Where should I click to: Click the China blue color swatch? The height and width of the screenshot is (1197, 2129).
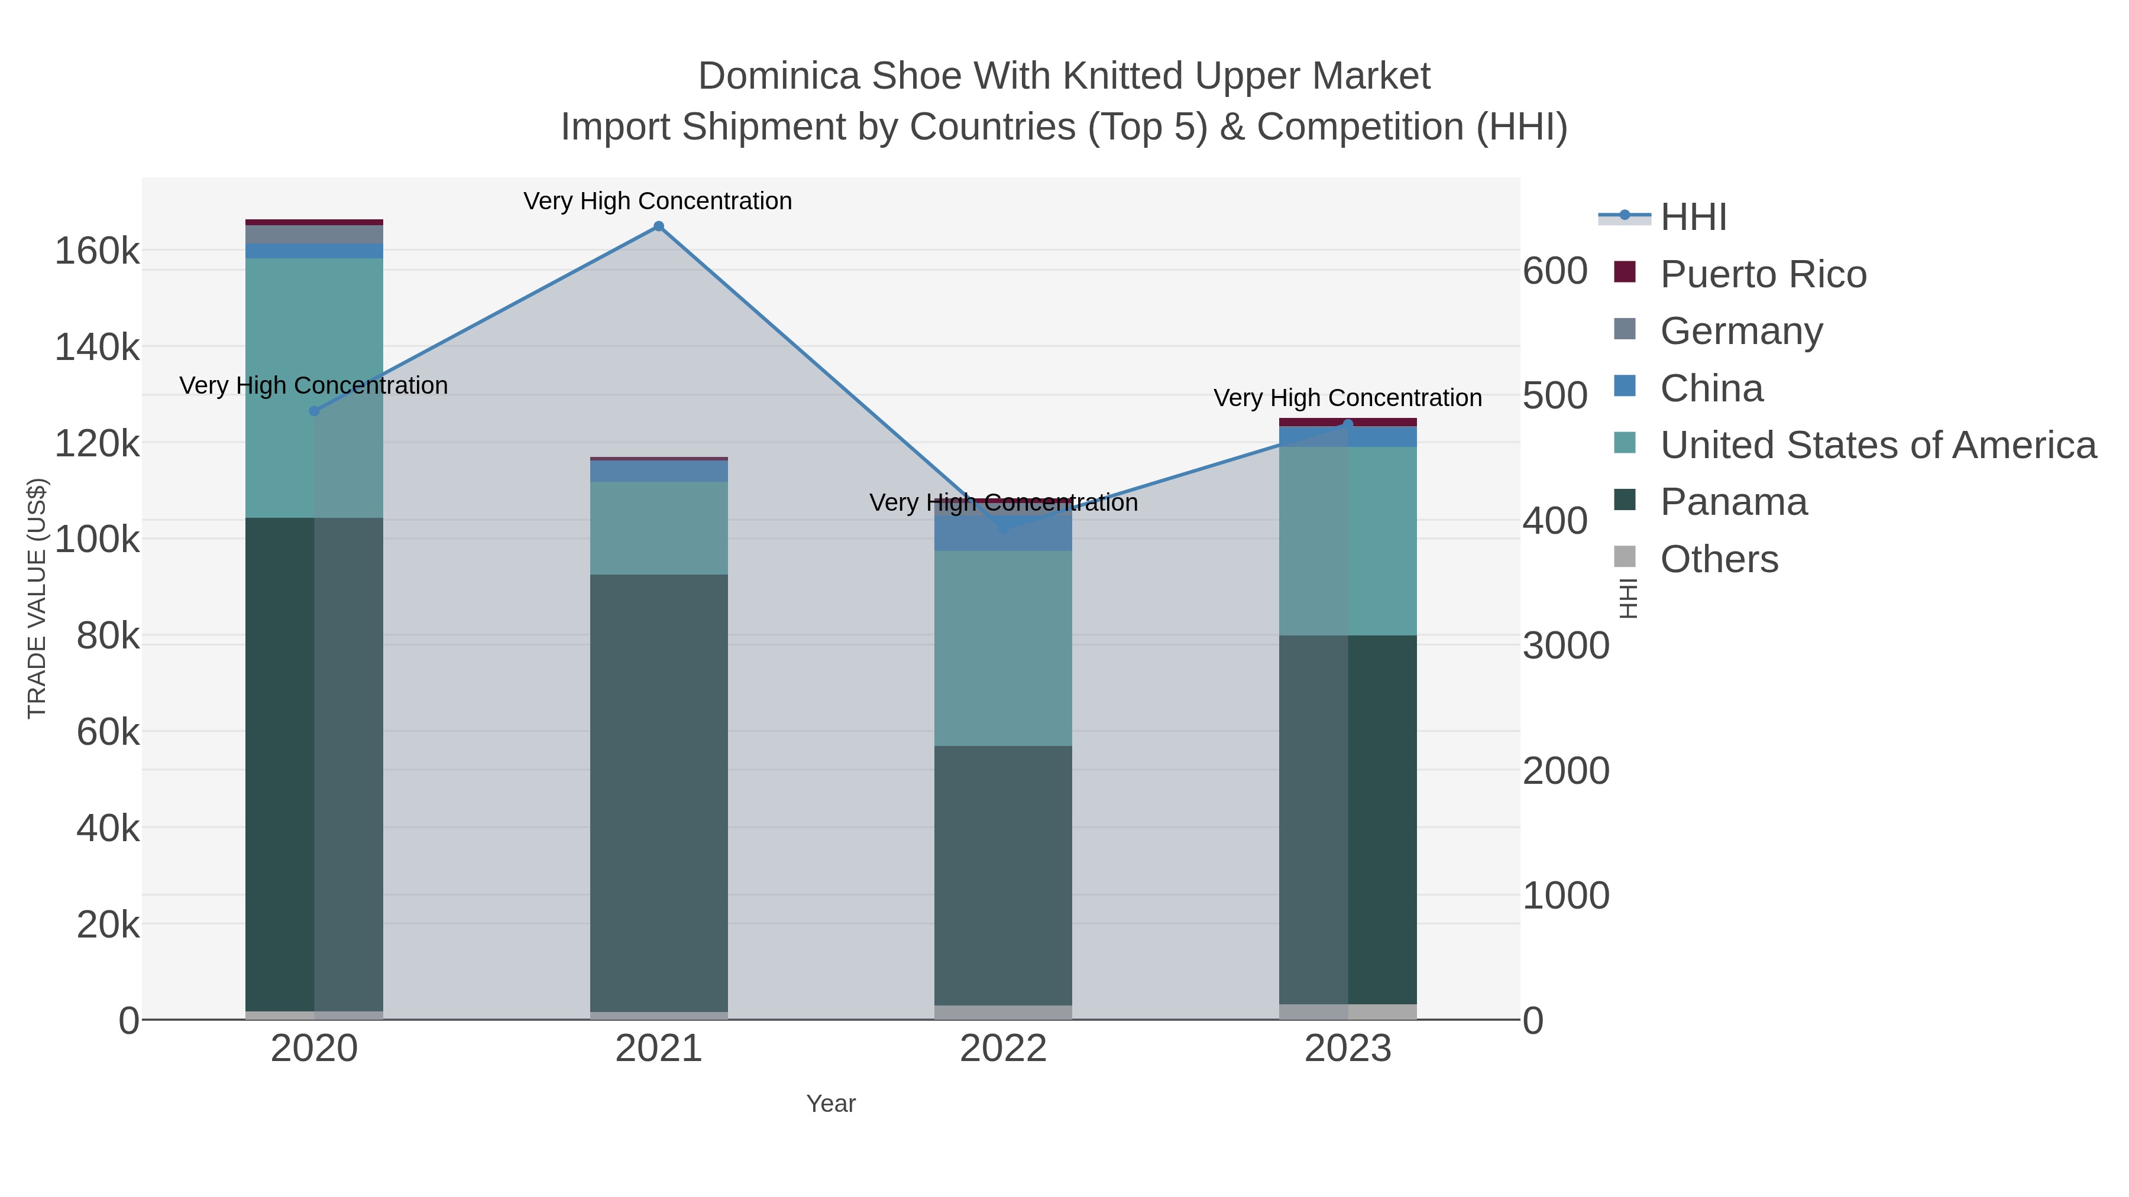coord(1625,386)
